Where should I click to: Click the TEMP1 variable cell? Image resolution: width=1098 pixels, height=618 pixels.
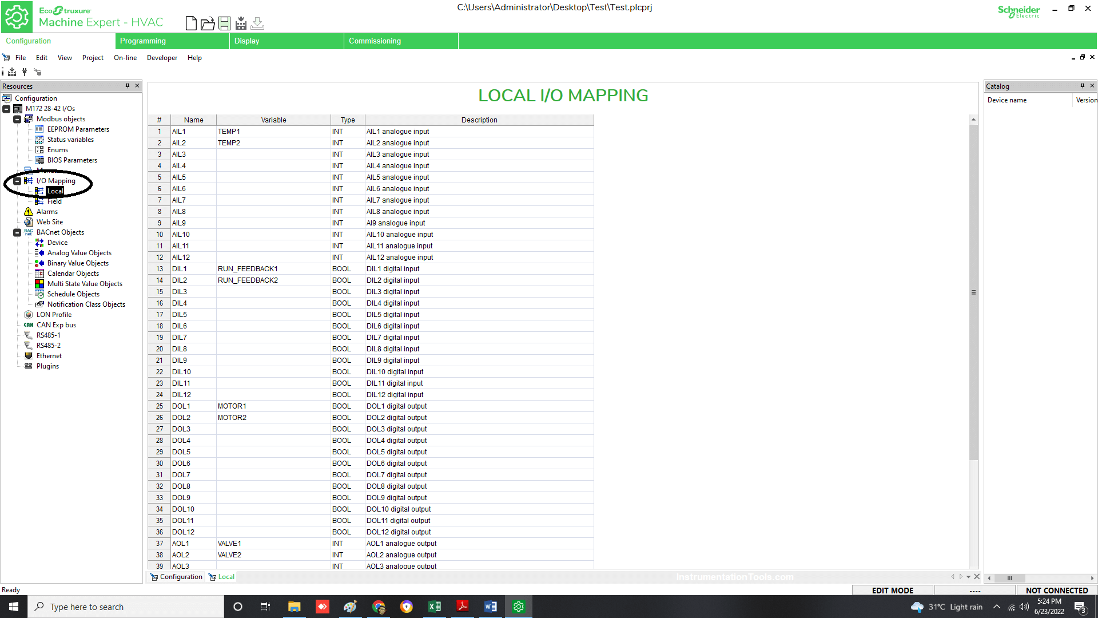(273, 132)
